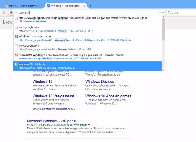196x142 pixels.
Task: Click blank page icon of first google.nl suggestion
Action: point(16,18)
